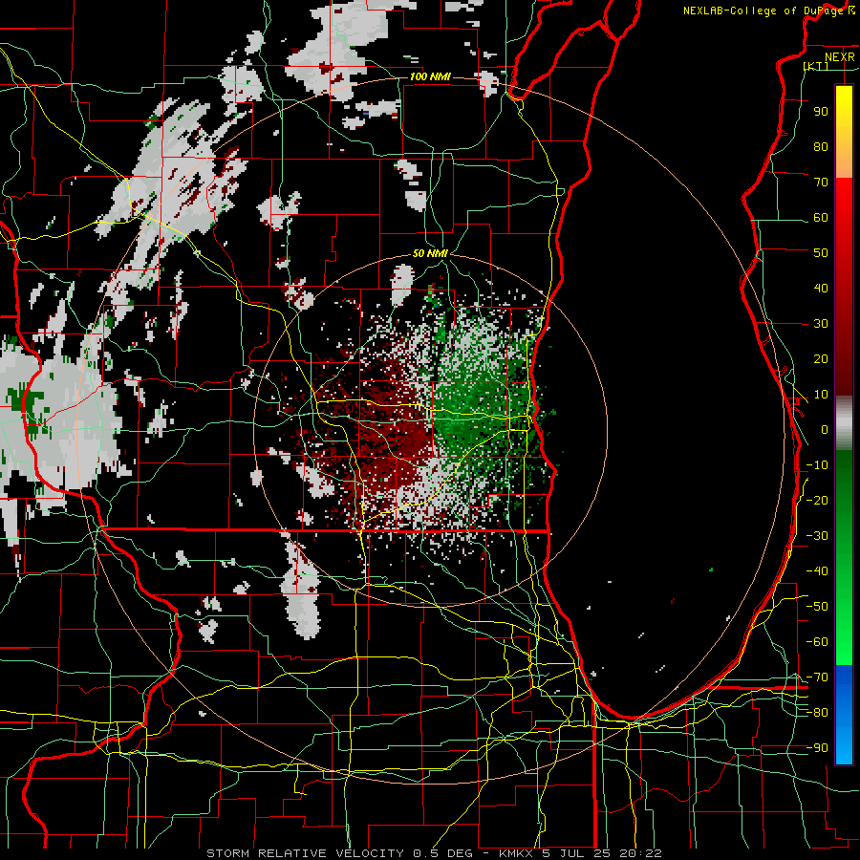
Task: Click the KT units label above the scale
Action: pyautogui.click(x=816, y=66)
